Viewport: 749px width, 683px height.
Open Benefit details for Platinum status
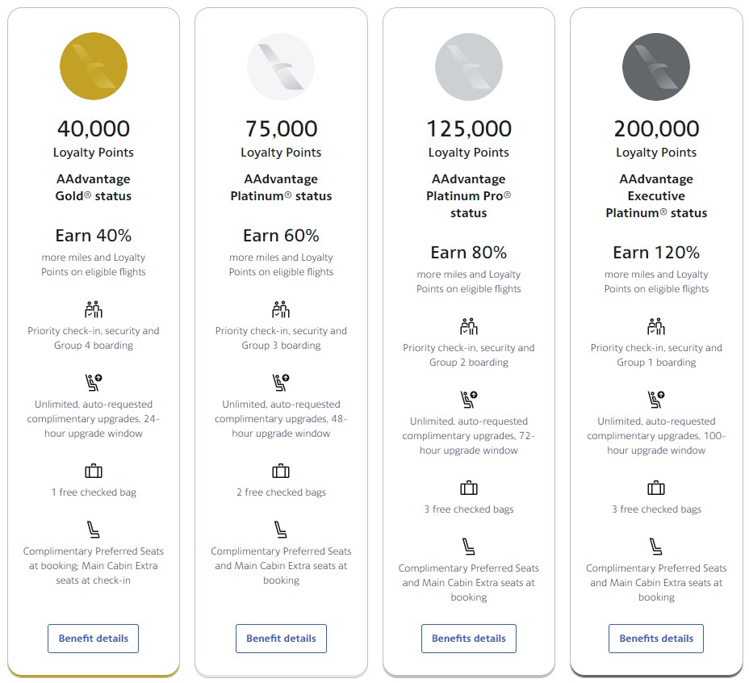point(281,638)
